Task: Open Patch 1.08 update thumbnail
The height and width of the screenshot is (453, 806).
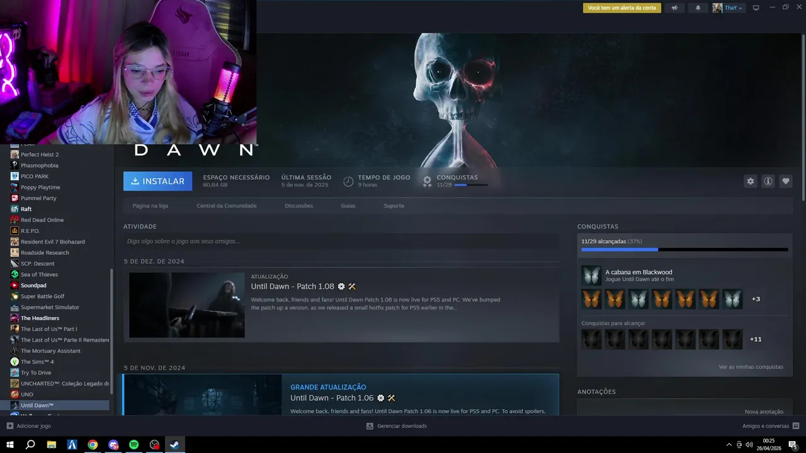Action: (x=187, y=305)
